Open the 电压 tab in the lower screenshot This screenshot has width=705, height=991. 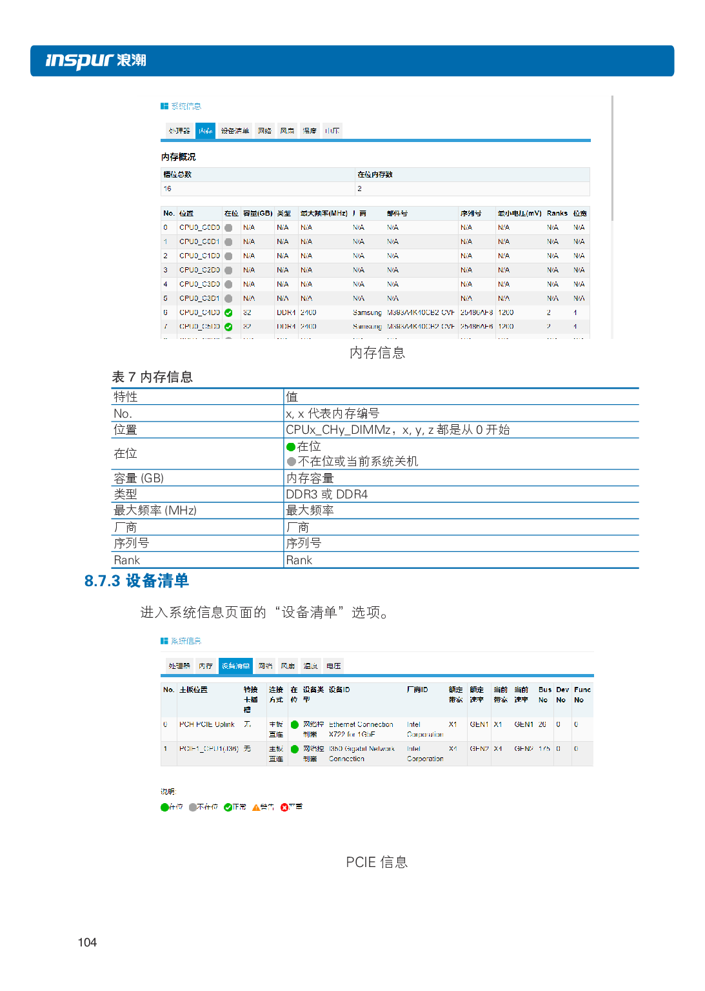point(333,666)
